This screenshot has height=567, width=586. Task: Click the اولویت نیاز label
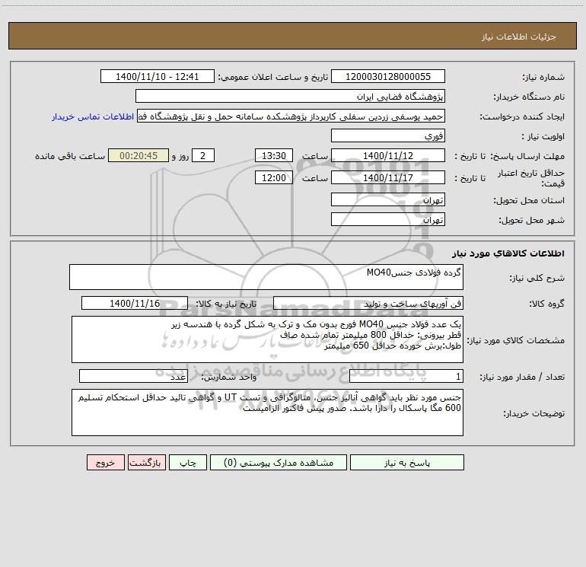click(543, 136)
